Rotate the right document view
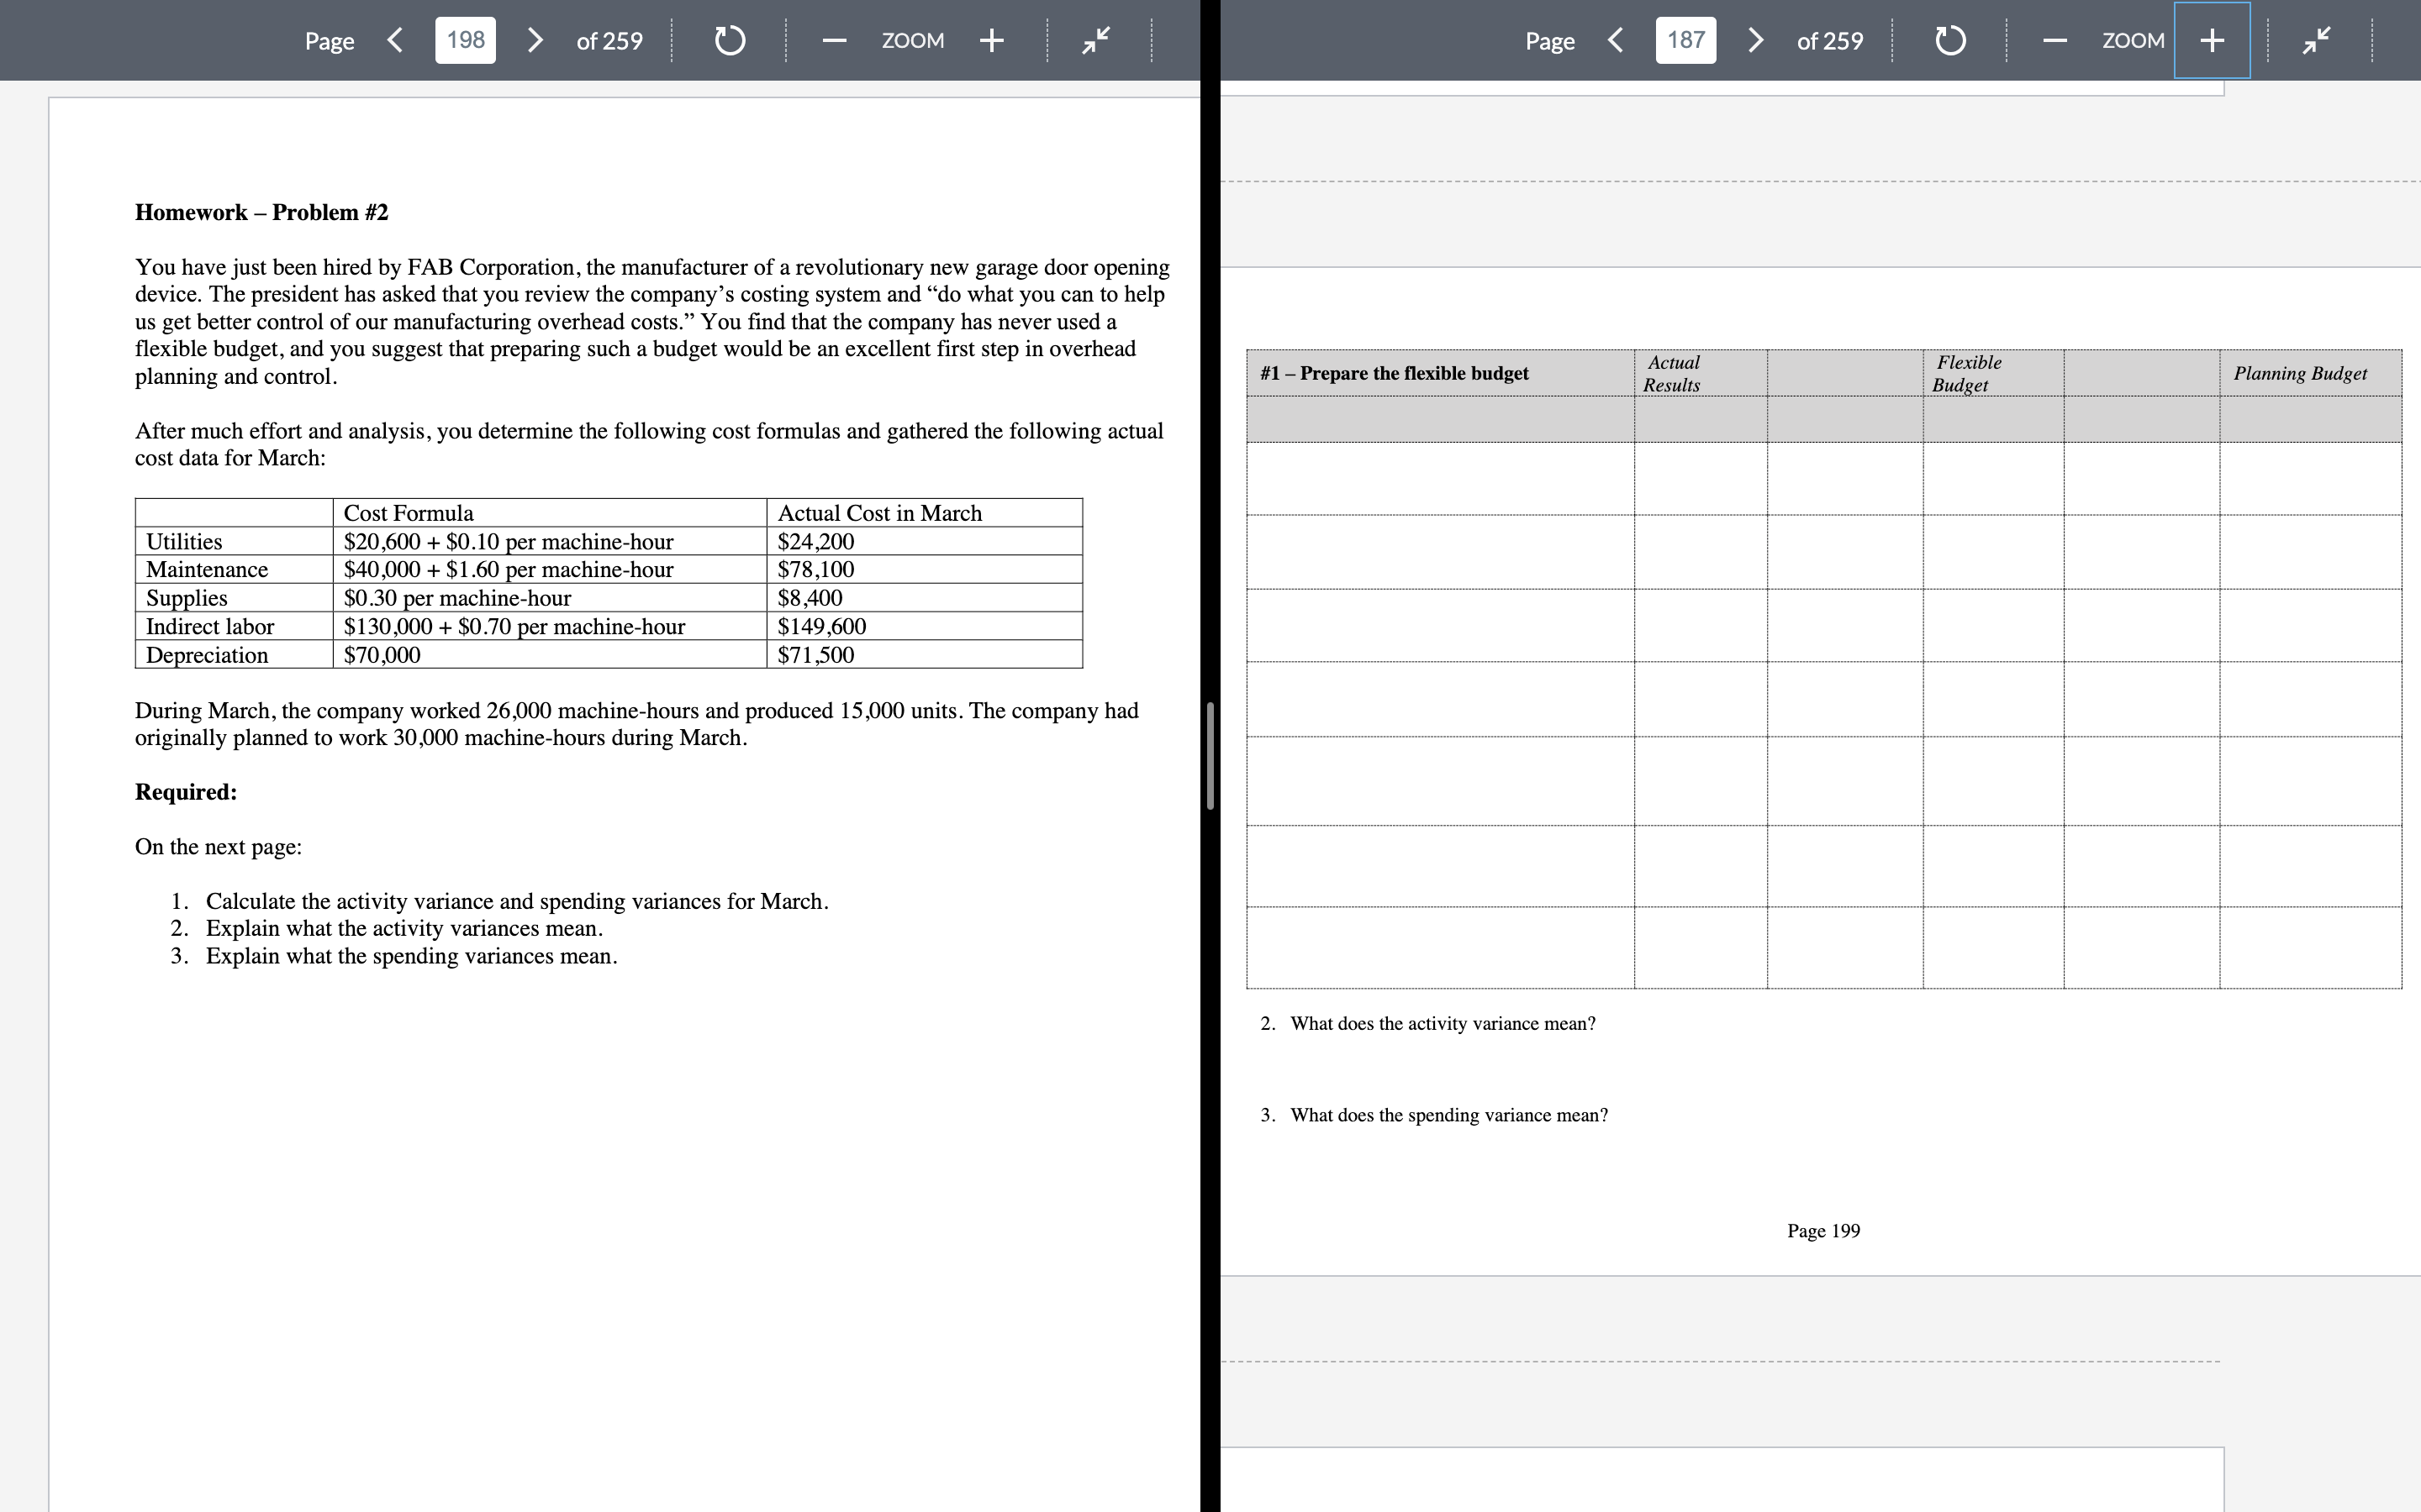This screenshot has width=2421, height=1512. pyautogui.click(x=1949, y=41)
